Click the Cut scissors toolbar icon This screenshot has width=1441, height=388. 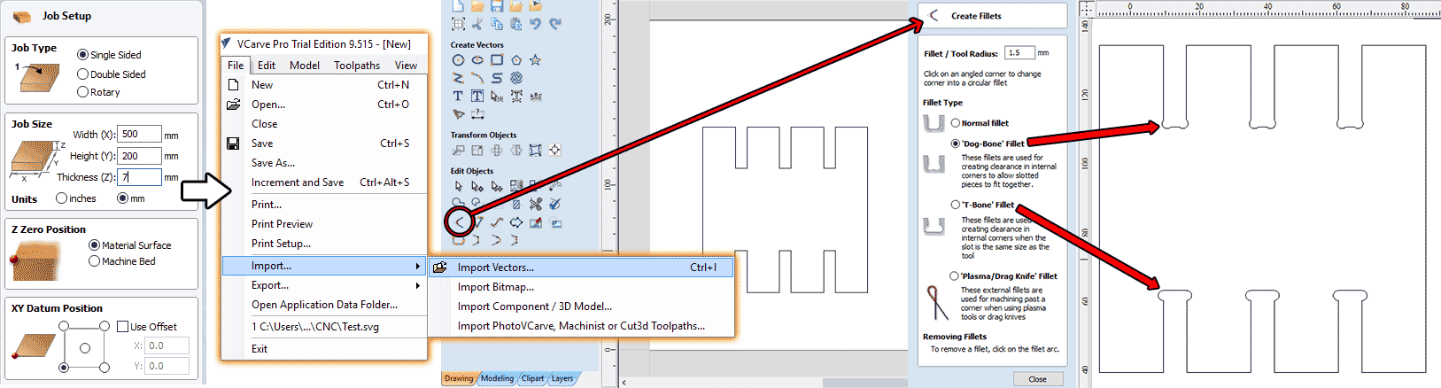point(476,24)
